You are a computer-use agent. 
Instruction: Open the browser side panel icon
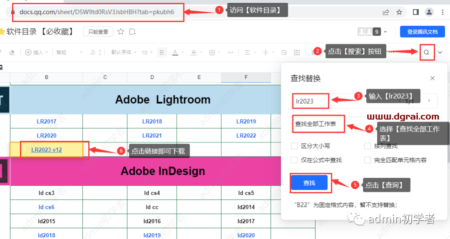click(x=415, y=12)
